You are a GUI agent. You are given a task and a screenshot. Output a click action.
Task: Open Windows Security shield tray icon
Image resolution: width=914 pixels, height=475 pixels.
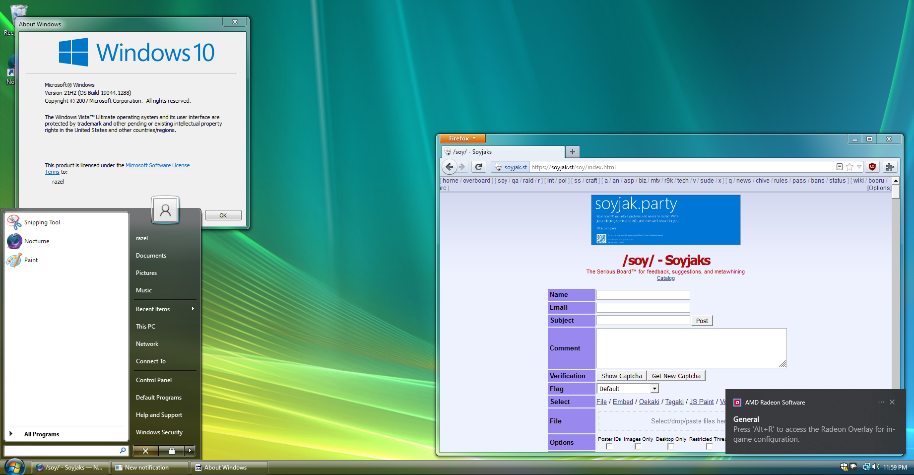click(844, 467)
